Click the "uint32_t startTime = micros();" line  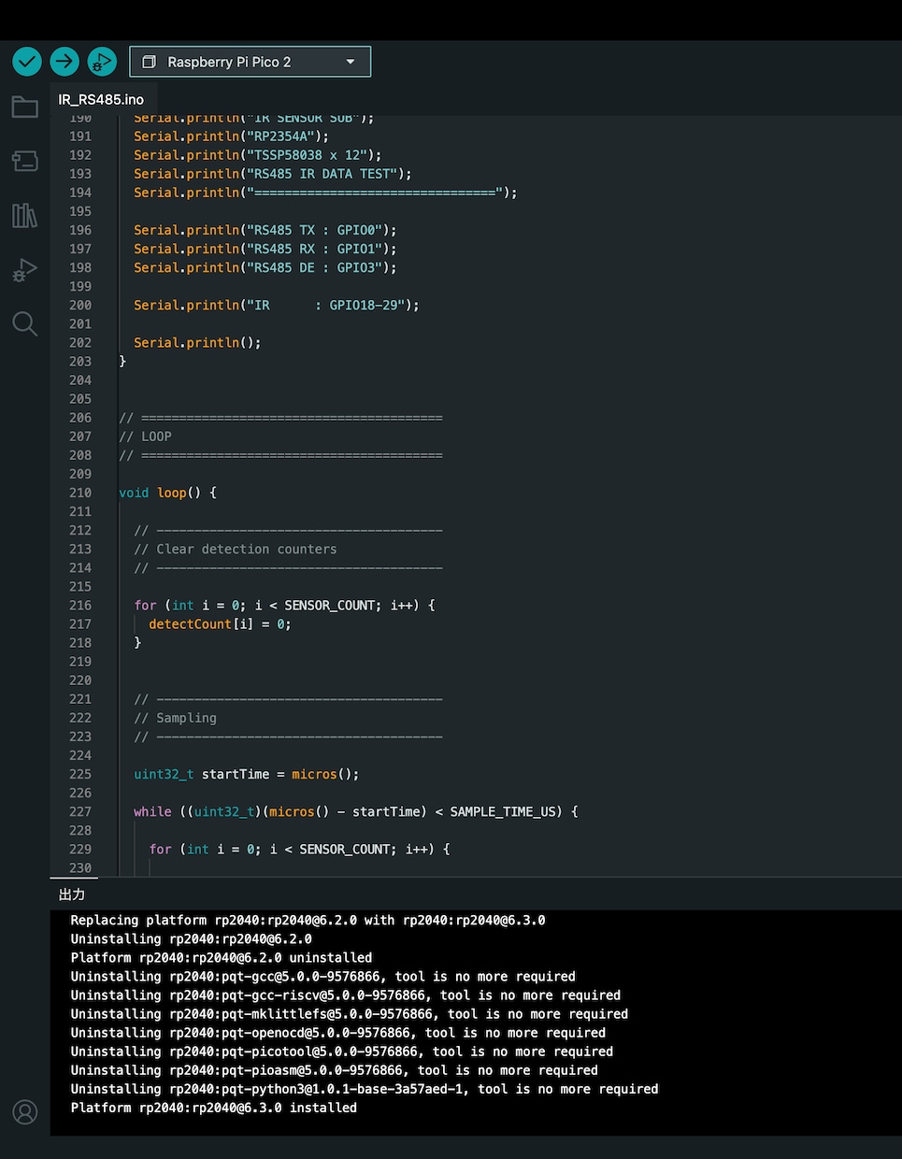point(246,774)
